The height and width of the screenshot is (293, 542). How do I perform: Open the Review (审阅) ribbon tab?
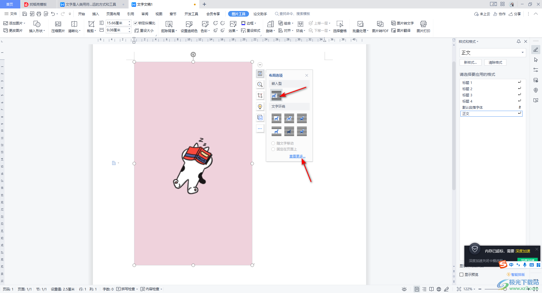145,14
